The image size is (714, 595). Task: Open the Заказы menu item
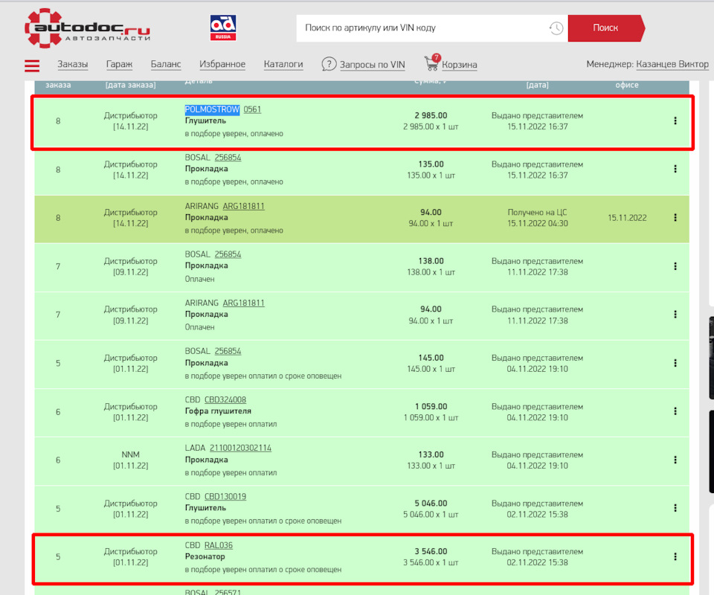72,64
